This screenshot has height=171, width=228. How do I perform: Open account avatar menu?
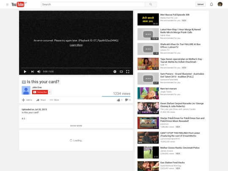[x=220, y=4]
